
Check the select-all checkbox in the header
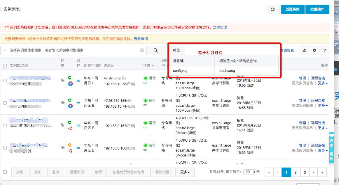[x=5, y=66]
